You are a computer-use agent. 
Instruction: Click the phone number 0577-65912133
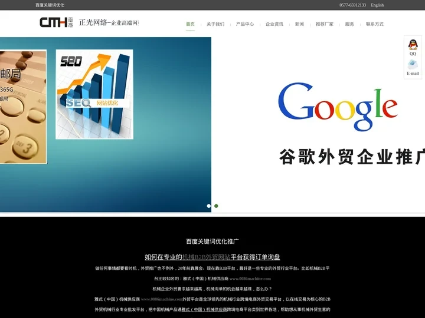352,5
